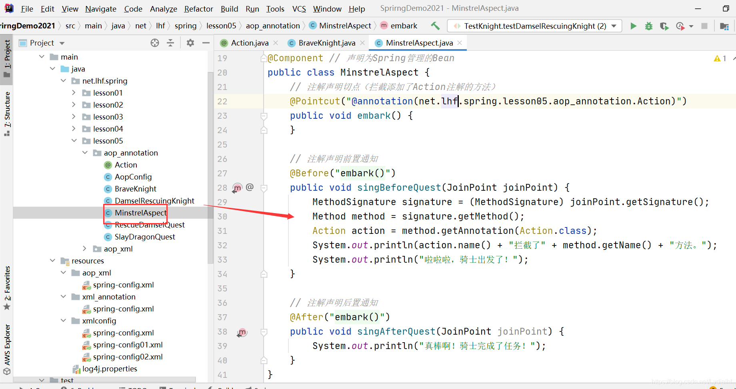Place cursor on line 30 code

418,216
